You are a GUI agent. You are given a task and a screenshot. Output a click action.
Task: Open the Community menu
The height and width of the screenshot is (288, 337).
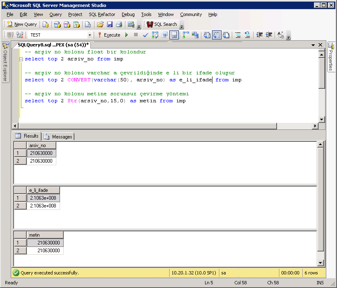pyautogui.click(x=191, y=14)
